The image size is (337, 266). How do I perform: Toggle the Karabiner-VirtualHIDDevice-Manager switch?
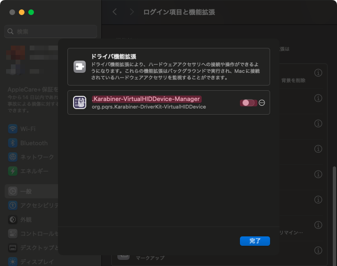click(x=248, y=103)
